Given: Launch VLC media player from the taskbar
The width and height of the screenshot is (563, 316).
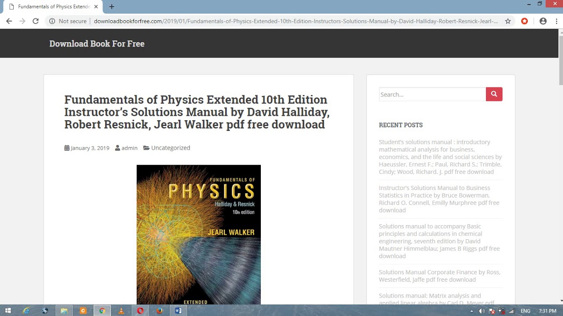Looking at the screenshot, I should click(x=121, y=311).
